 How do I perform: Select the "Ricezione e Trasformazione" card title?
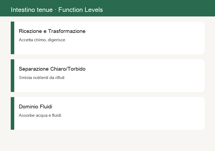tap(52, 31)
